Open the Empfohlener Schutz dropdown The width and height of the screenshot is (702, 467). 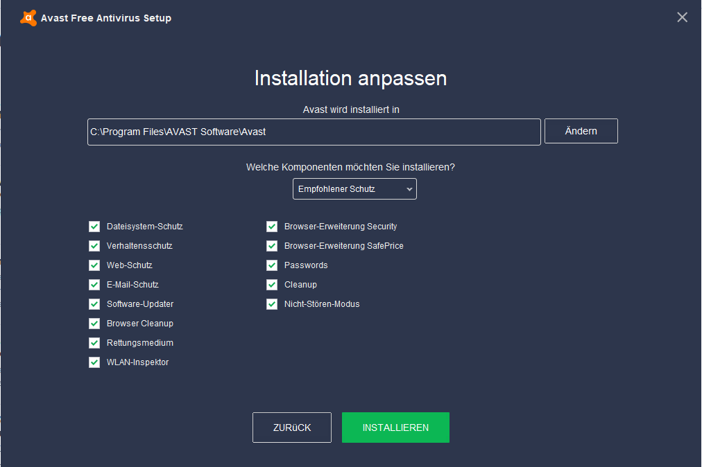coord(354,188)
